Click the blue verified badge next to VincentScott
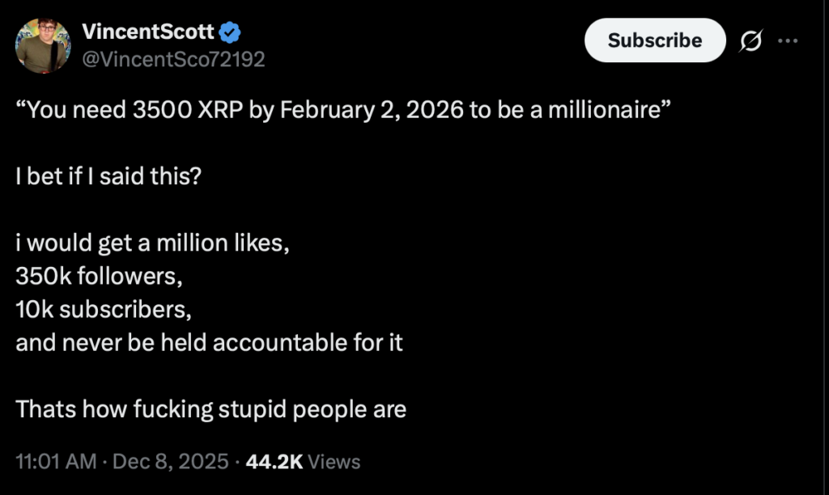Viewport: 829px width, 495px height. [229, 32]
